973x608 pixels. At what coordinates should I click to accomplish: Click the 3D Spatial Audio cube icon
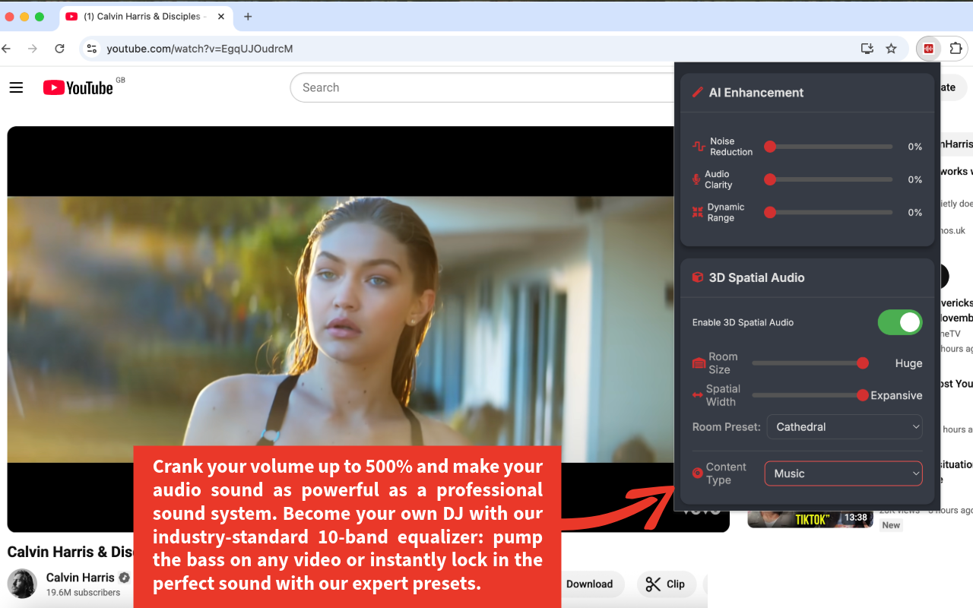point(697,277)
